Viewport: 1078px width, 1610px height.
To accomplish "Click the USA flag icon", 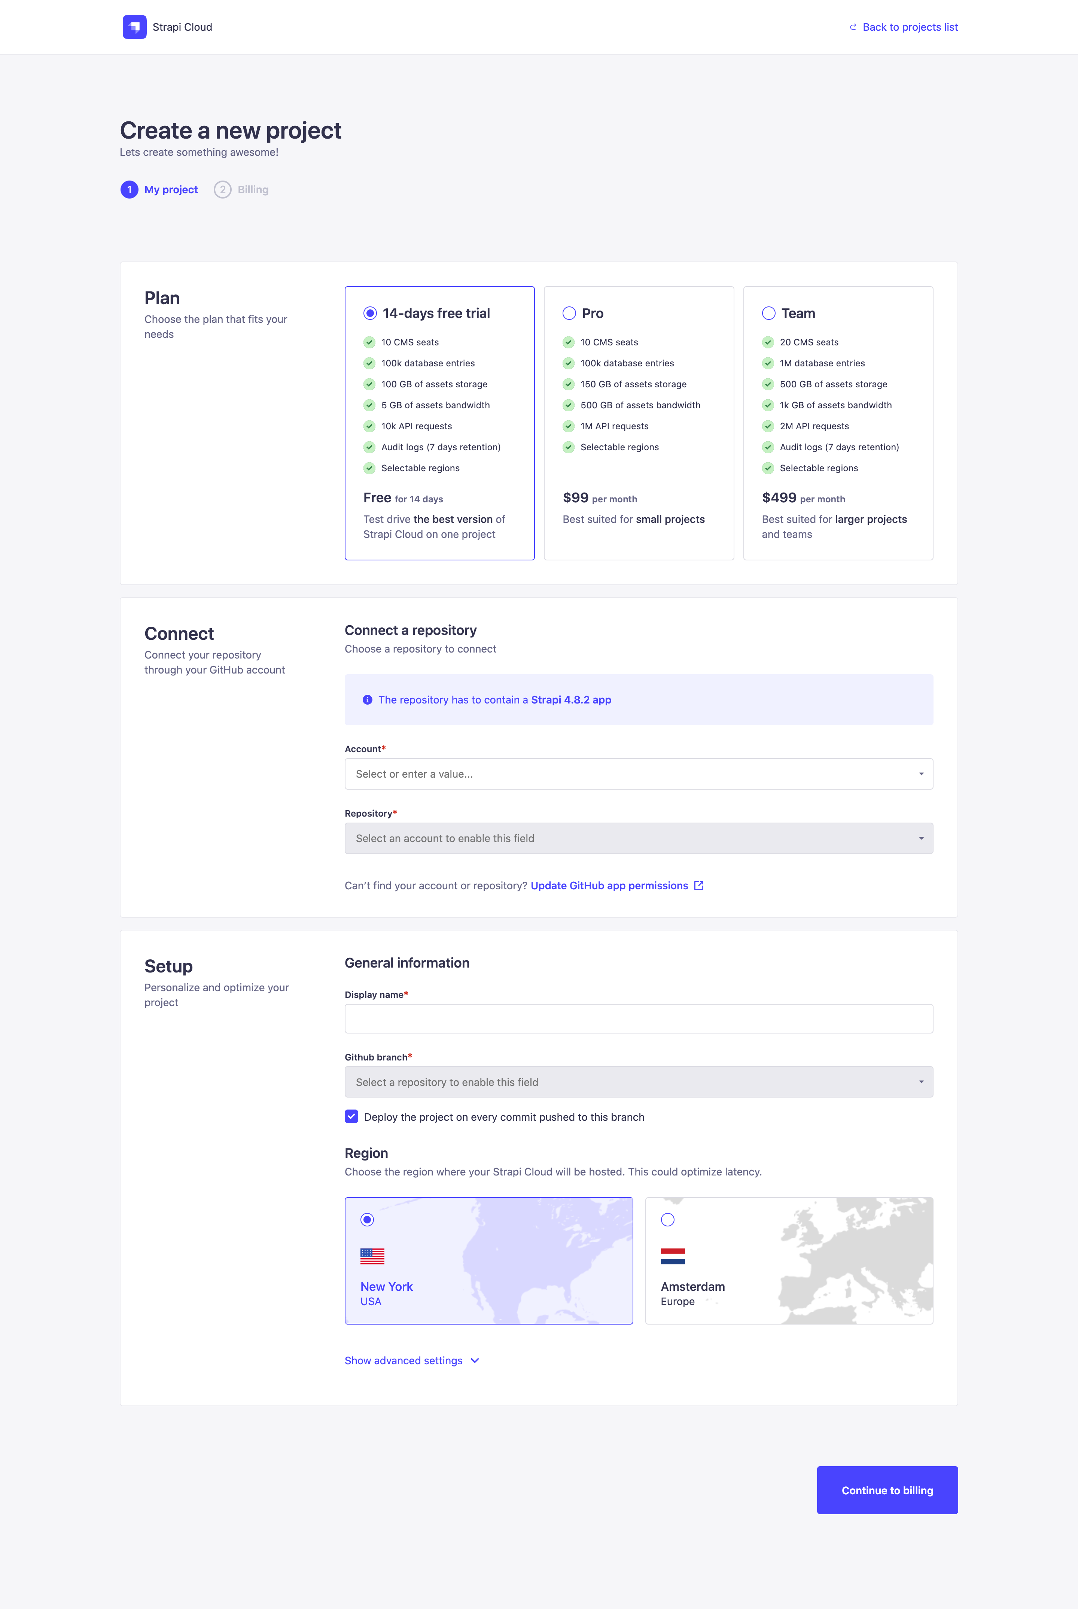I will (372, 1256).
